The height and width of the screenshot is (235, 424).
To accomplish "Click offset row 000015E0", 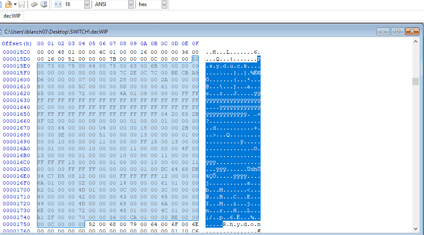I will click(x=16, y=66).
